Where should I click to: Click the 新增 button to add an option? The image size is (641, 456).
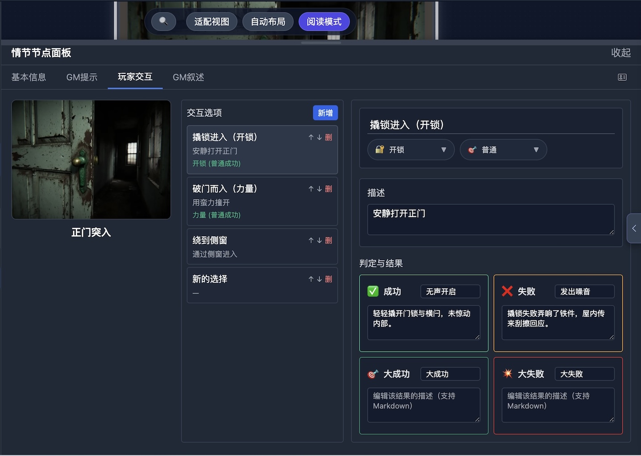(x=325, y=113)
